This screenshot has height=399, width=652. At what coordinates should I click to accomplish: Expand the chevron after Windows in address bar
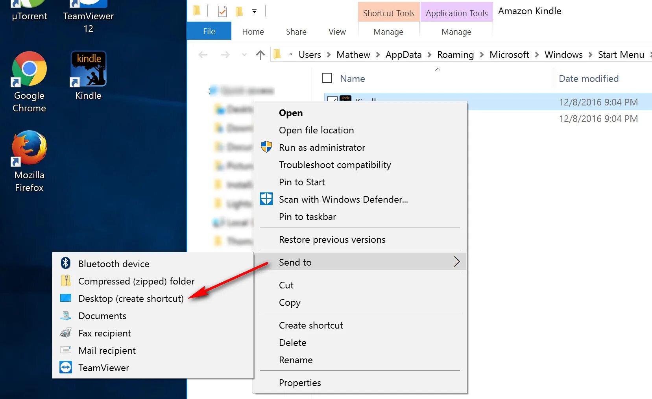[x=590, y=55]
